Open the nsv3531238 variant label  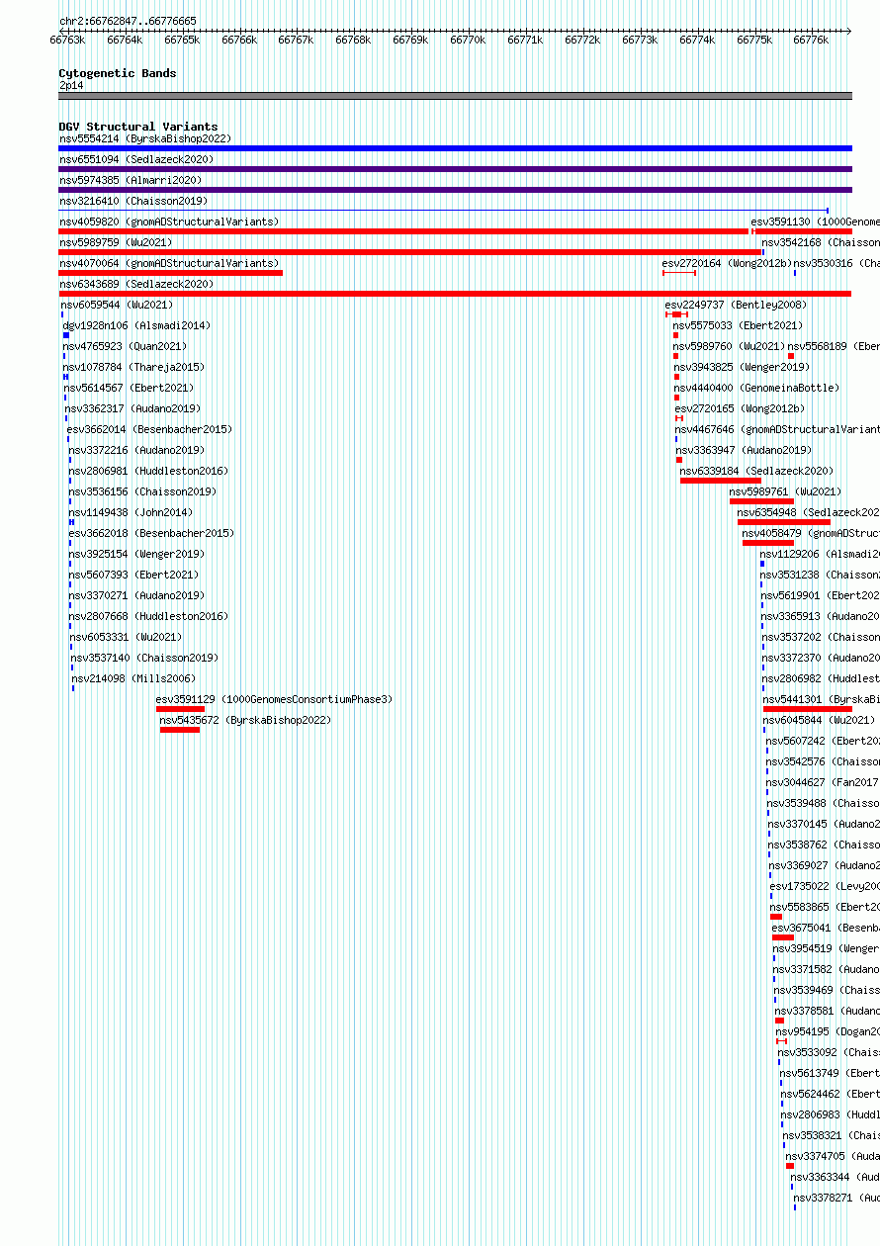[820, 575]
